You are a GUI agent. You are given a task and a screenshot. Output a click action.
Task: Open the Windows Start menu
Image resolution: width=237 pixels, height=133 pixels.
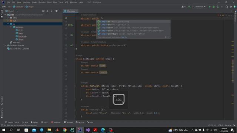(4, 130)
